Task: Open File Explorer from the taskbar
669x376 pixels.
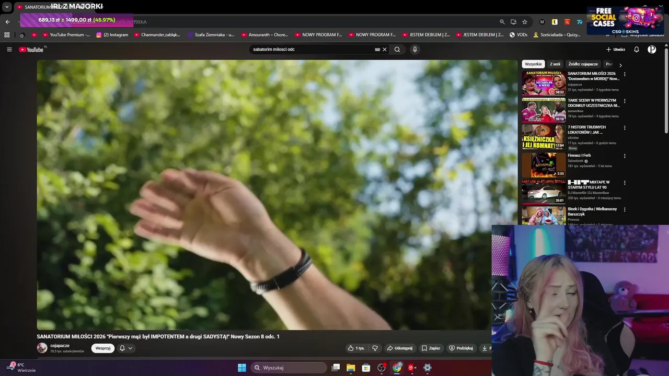Action: click(x=351, y=368)
